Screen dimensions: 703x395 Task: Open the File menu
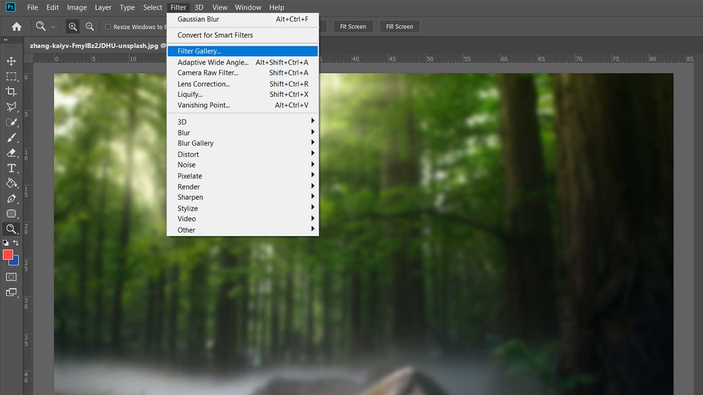tap(32, 7)
